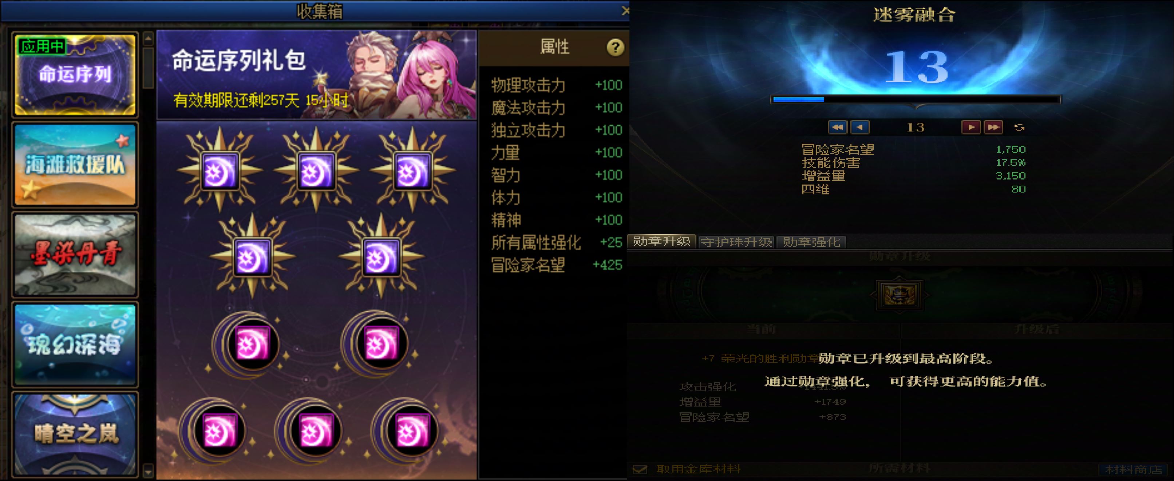1174x481 pixels.
Task: Switch to 守护珠升级 tab
Action: pos(736,242)
